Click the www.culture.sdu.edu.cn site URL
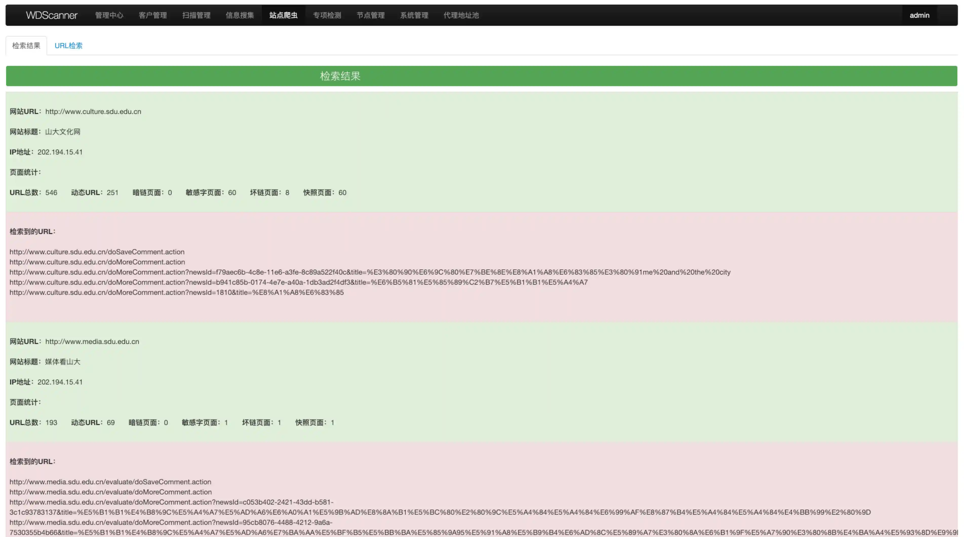 point(93,112)
